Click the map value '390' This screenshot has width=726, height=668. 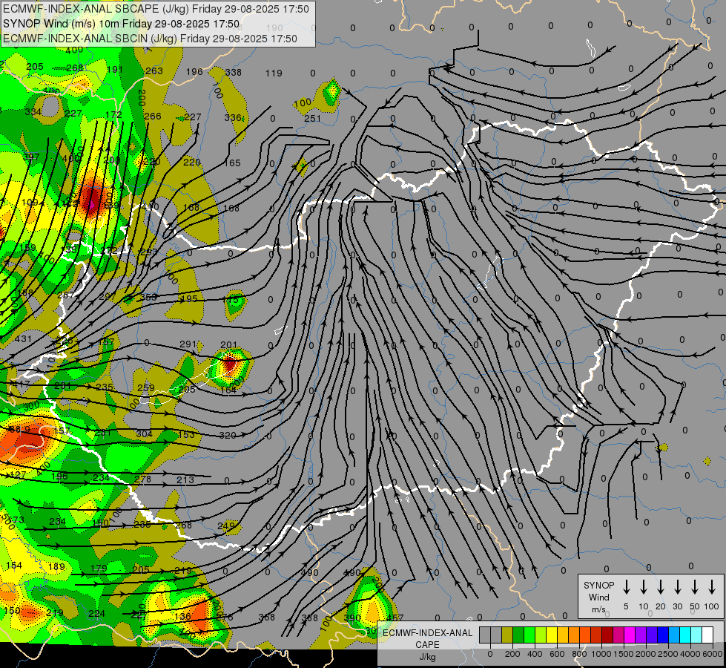coord(352,618)
